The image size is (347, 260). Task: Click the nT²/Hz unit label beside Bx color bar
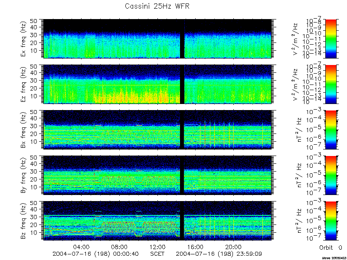click(x=299, y=130)
